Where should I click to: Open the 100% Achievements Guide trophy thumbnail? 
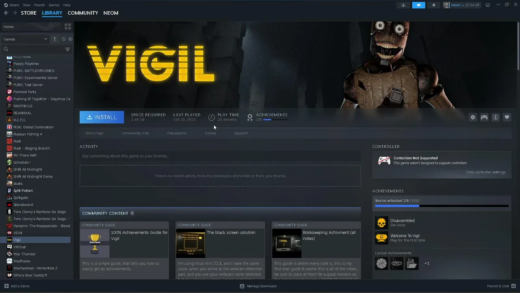[95, 243]
